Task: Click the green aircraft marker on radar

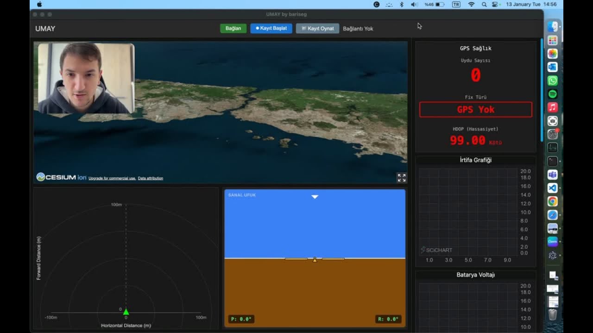Action: (x=126, y=312)
